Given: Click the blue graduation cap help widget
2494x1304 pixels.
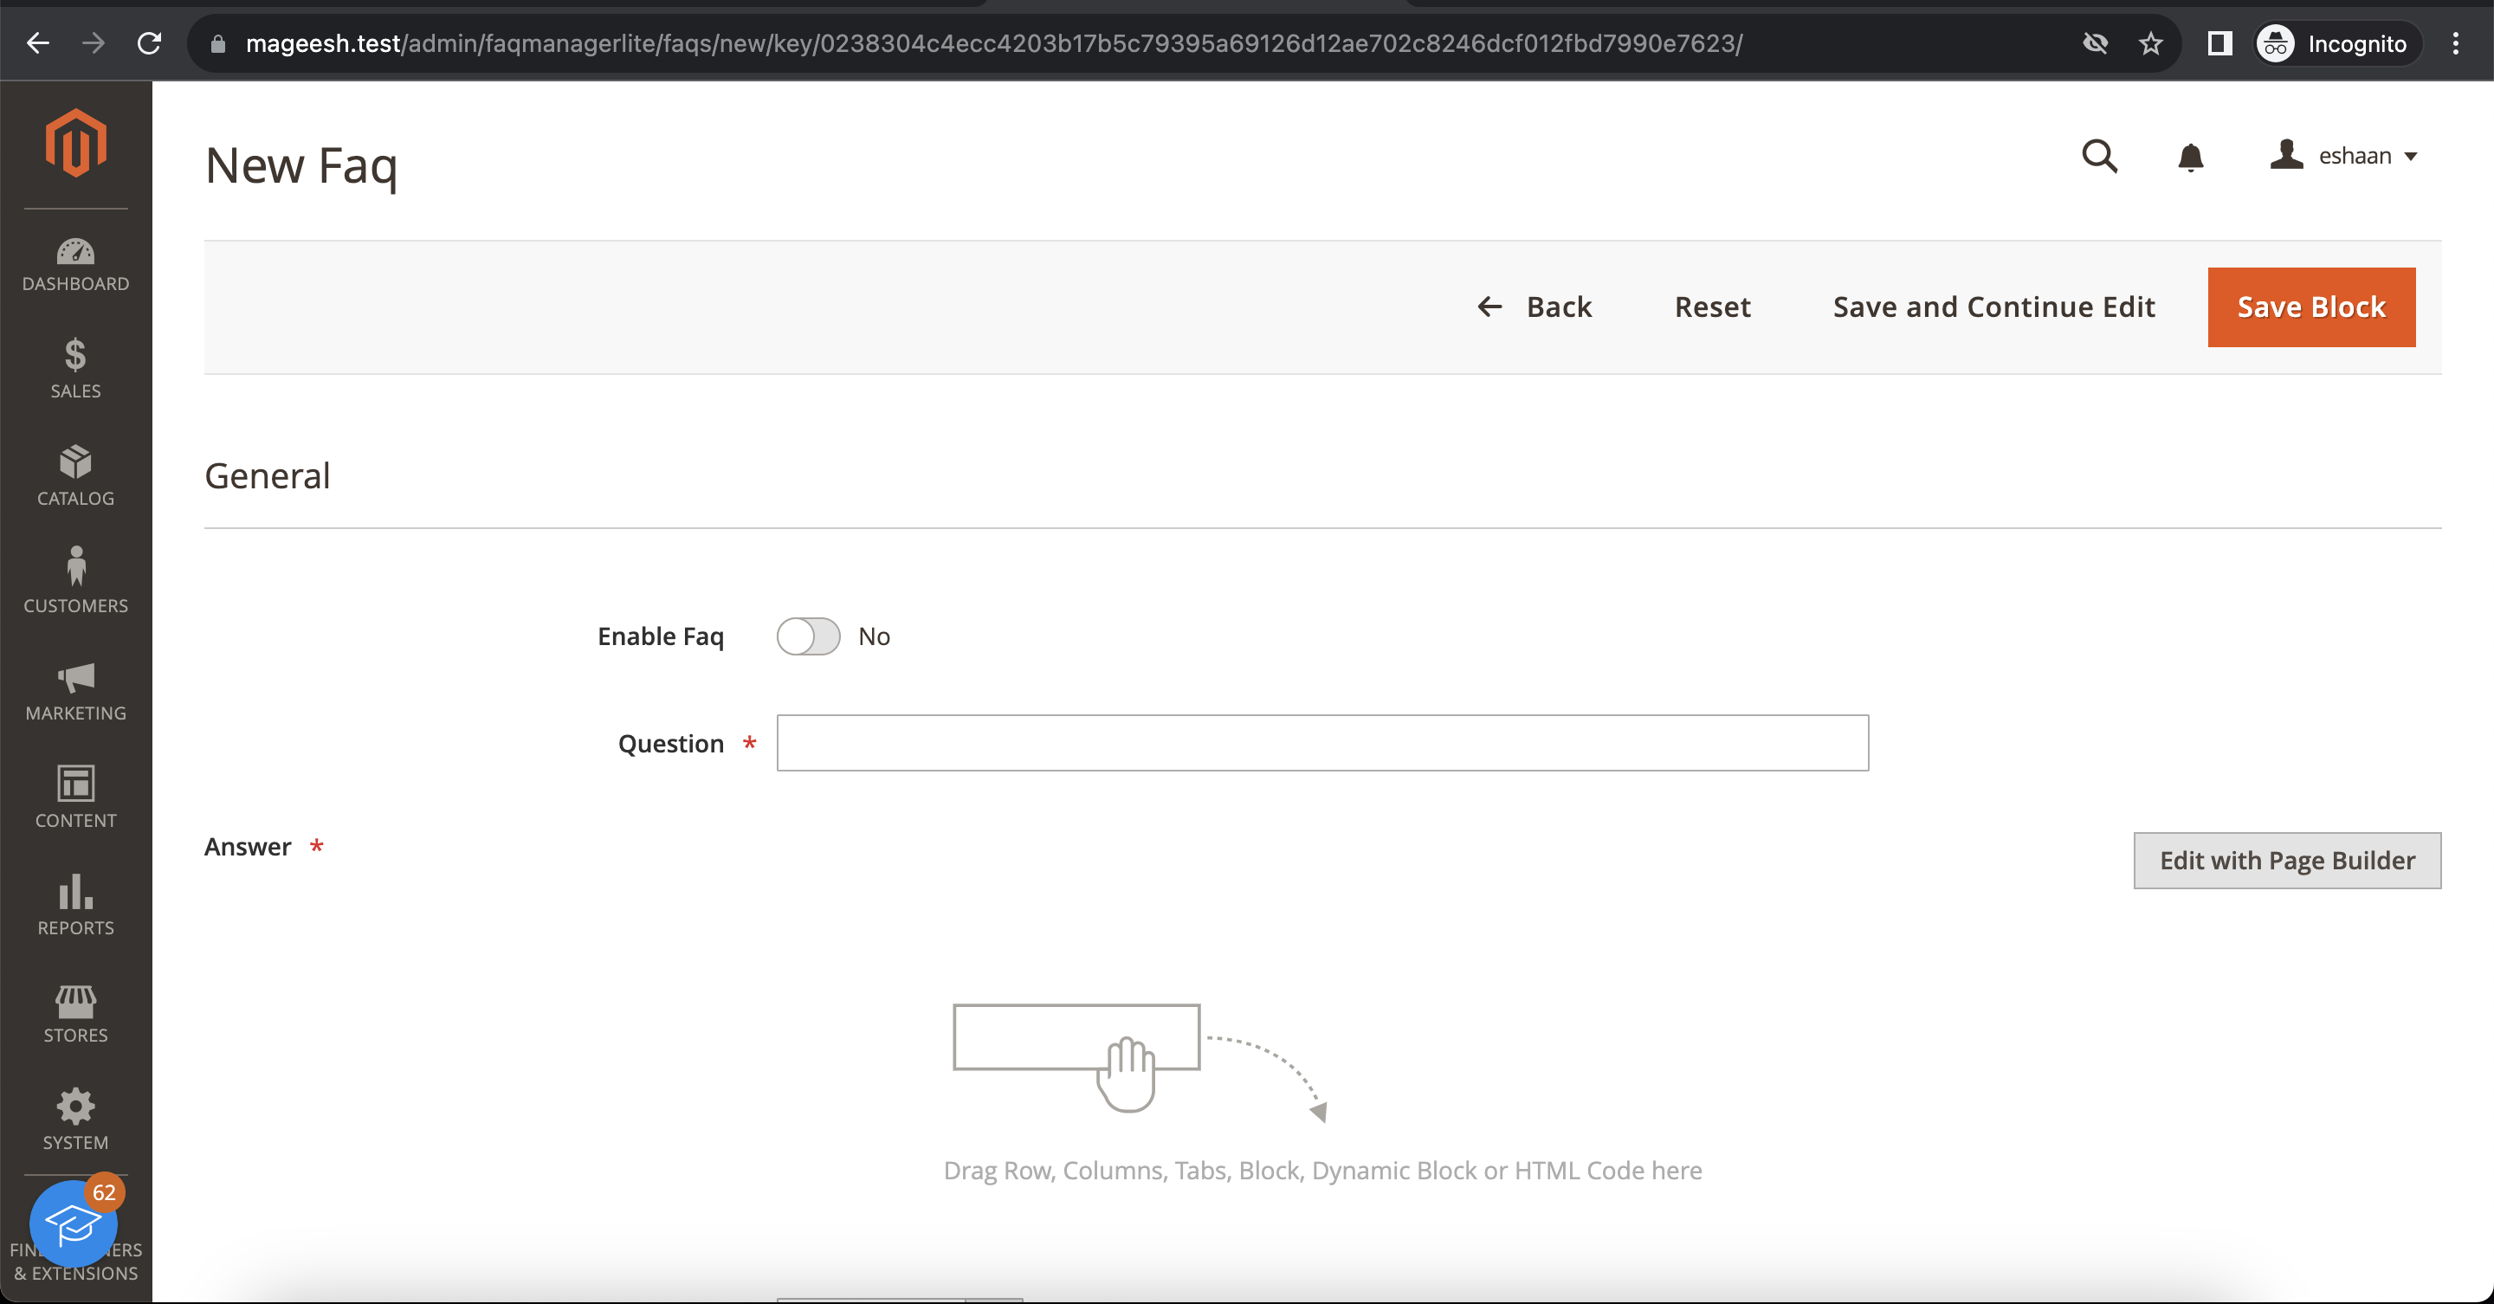Looking at the screenshot, I should 73,1223.
